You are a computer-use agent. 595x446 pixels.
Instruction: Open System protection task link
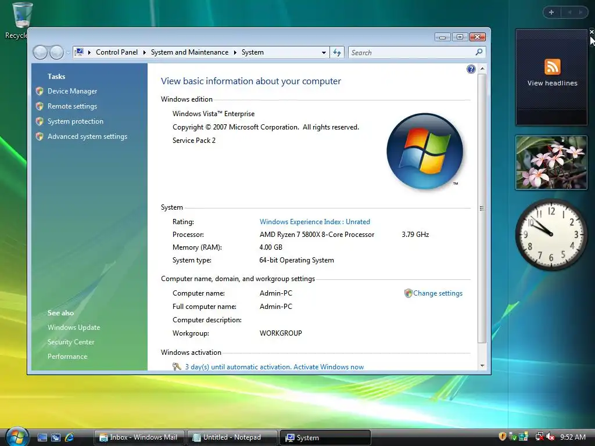75,121
